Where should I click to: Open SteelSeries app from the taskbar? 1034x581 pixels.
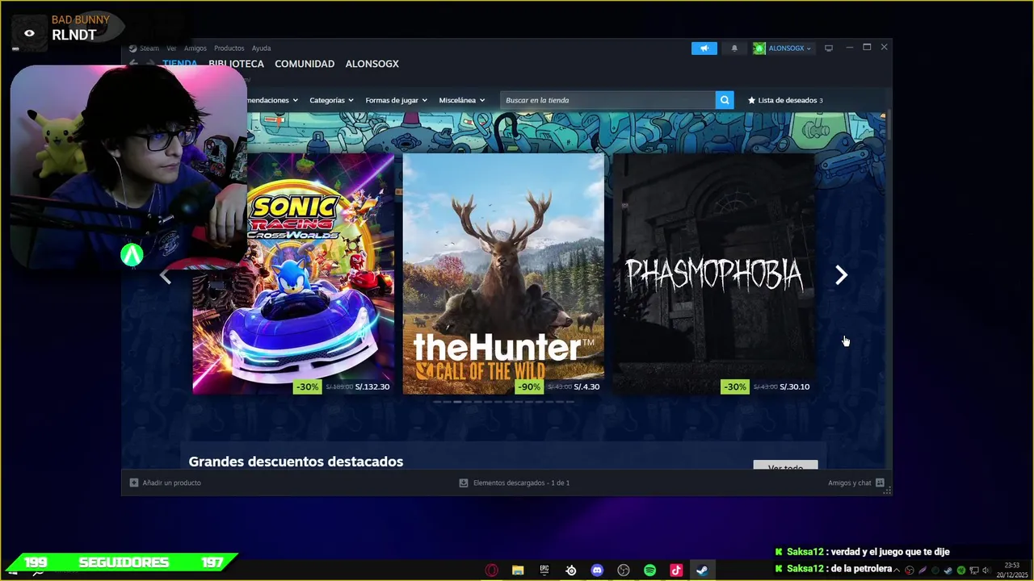pos(571,571)
